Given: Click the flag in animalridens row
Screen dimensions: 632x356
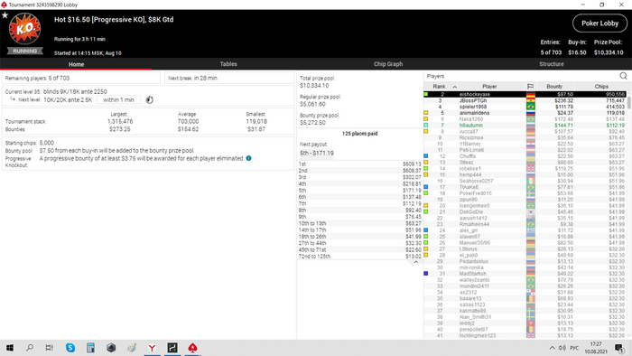Looking at the screenshot, I should (x=531, y=113).
